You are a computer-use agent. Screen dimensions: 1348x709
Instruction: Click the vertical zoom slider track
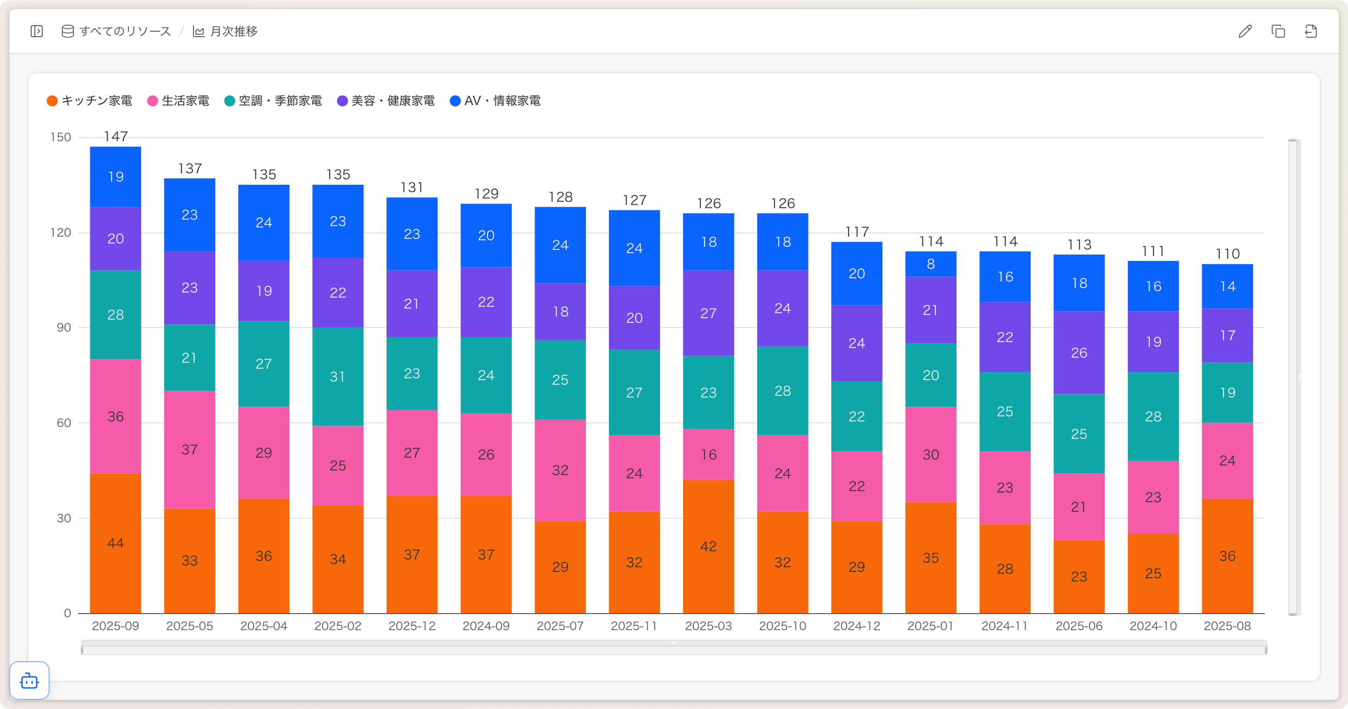(x=1292, y=377)
